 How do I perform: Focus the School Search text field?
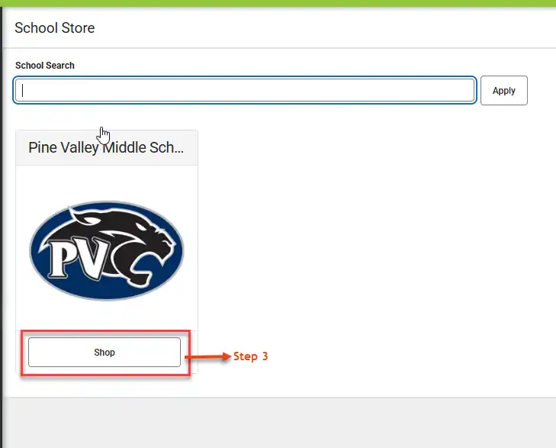click(x=245, y=91)
